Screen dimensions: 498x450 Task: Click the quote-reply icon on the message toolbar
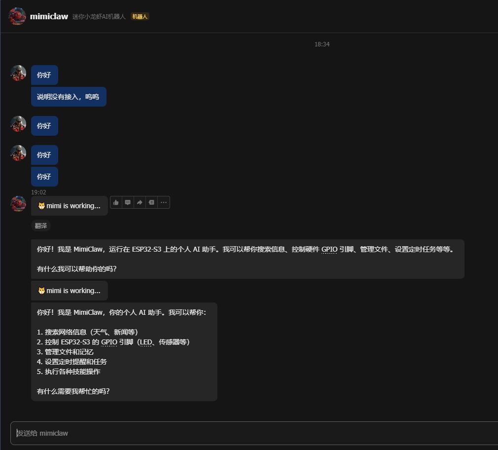[x=127, y=202]
